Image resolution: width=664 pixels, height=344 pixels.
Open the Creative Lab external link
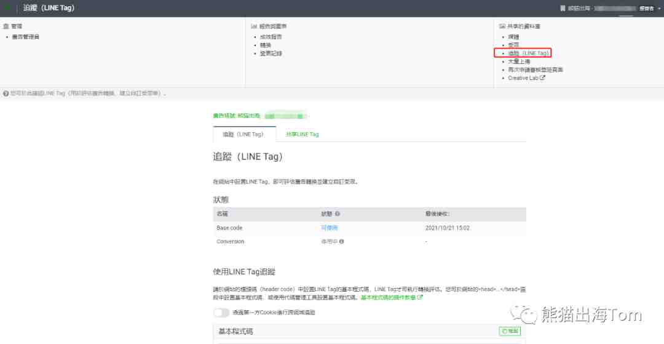526,78
